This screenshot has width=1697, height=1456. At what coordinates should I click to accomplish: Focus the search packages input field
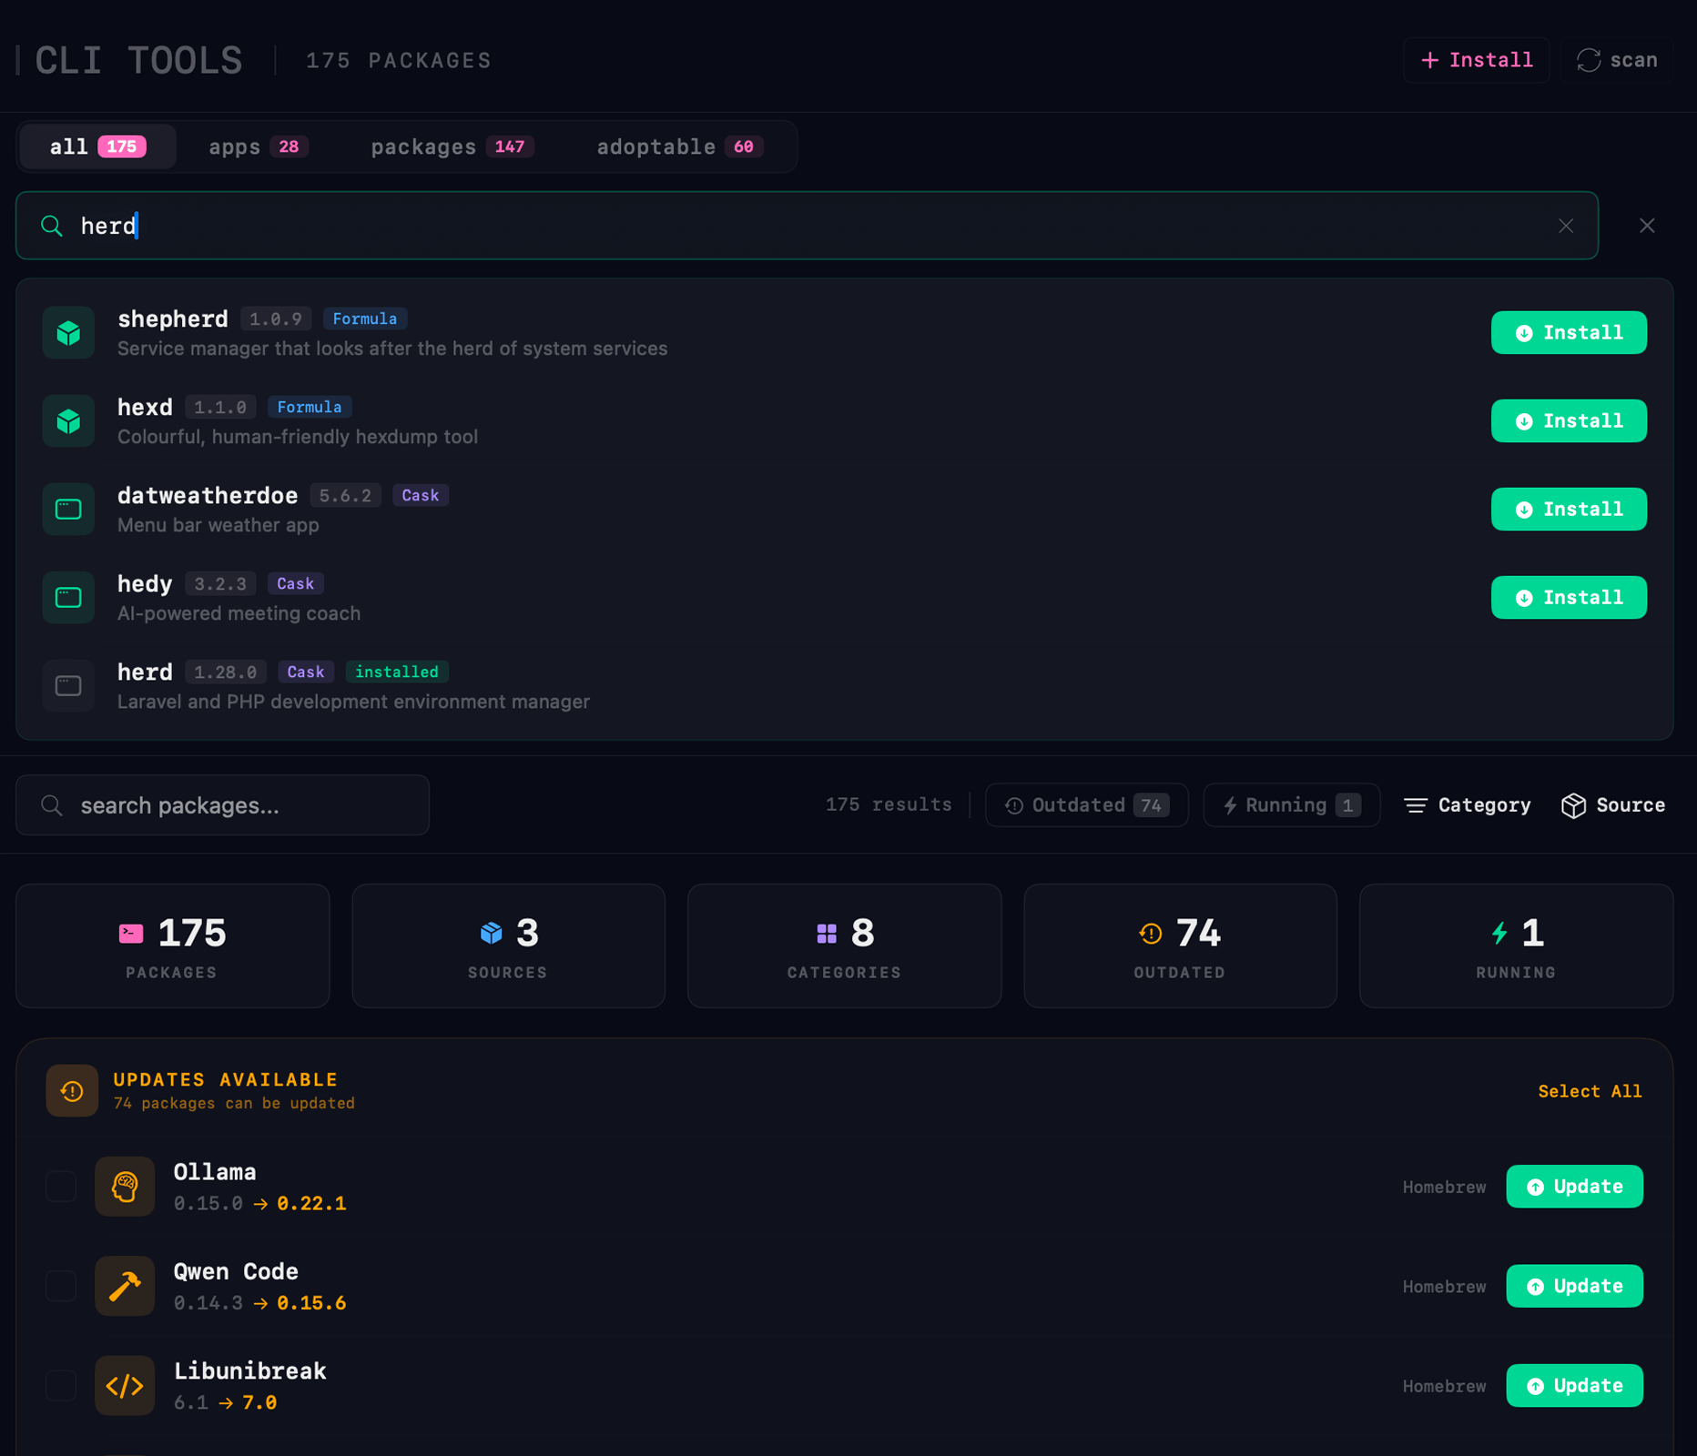222,805
